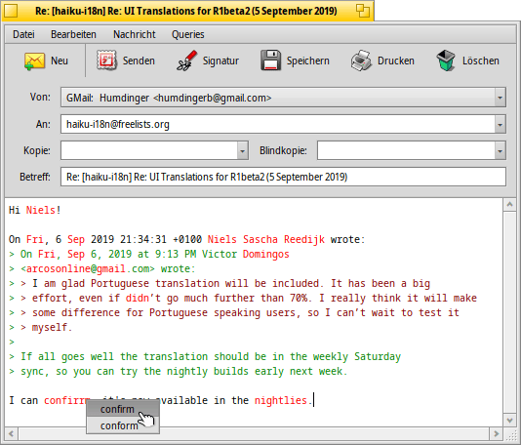Viewport: 521px width, 445px height.
Task: Click the Neu toolbar label
Action: [x=60, y=61]
